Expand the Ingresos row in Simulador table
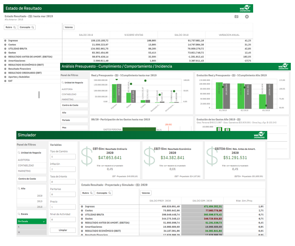This screenshot has width=295, height=246. click(82, 207)
